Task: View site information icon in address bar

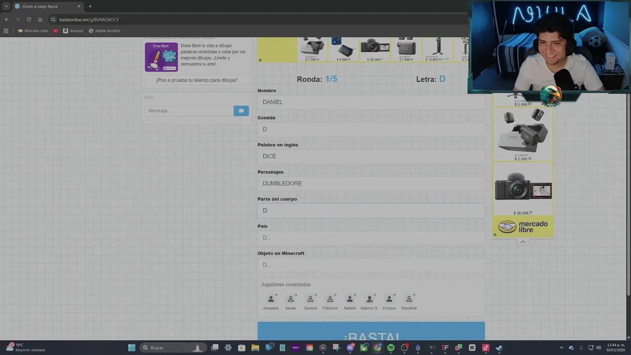Action: pos(53,19)
